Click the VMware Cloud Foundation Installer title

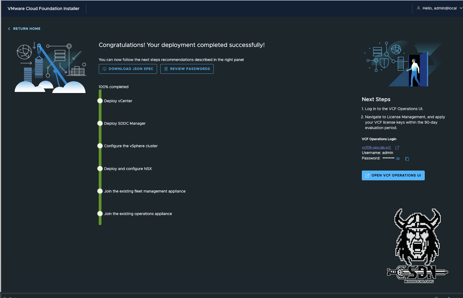click(43, 9)
